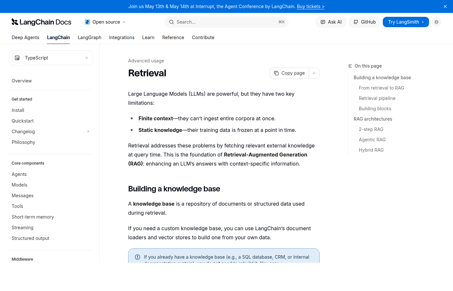Click the info icon in the callout
The width and height of the screenshot is (453, 291).
[x=138, y=257]
